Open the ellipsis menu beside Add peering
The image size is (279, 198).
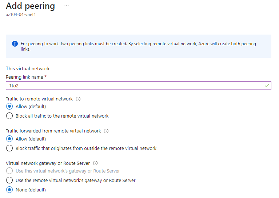pyautogui.click(x=67, y=6)
